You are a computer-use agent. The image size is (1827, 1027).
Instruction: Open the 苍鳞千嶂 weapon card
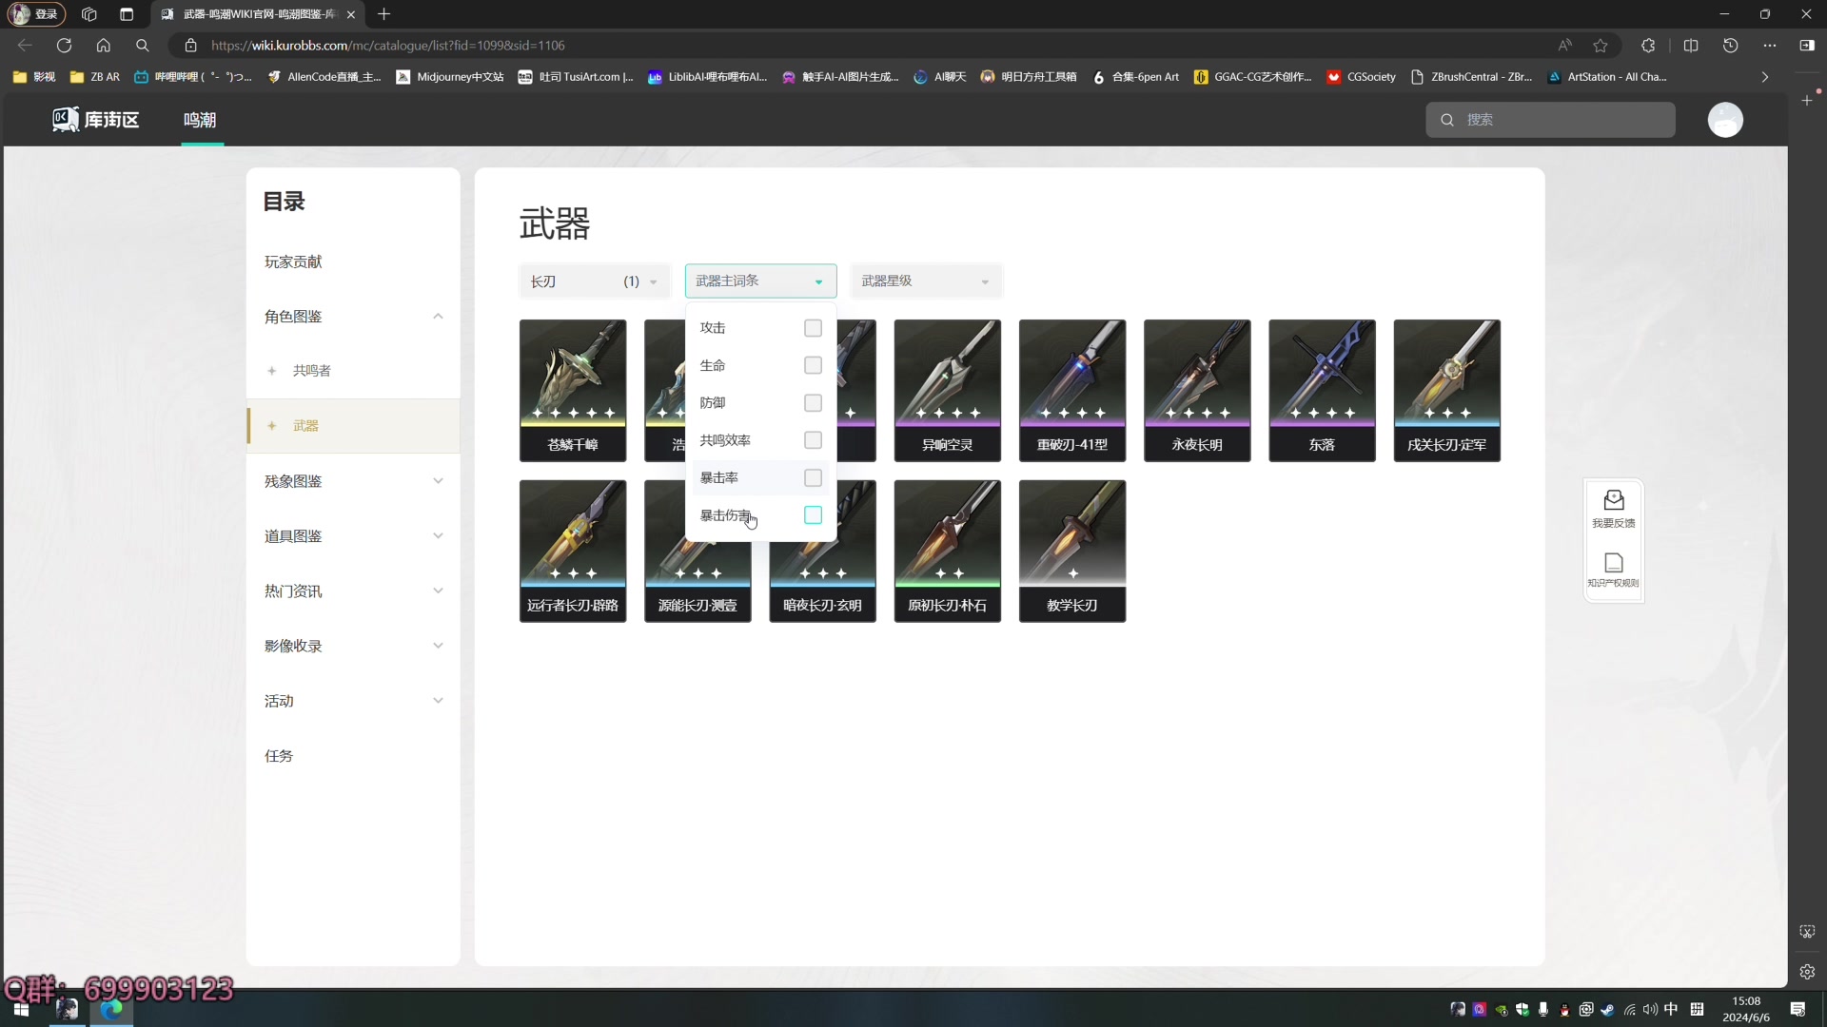click(x=573, y=391)
